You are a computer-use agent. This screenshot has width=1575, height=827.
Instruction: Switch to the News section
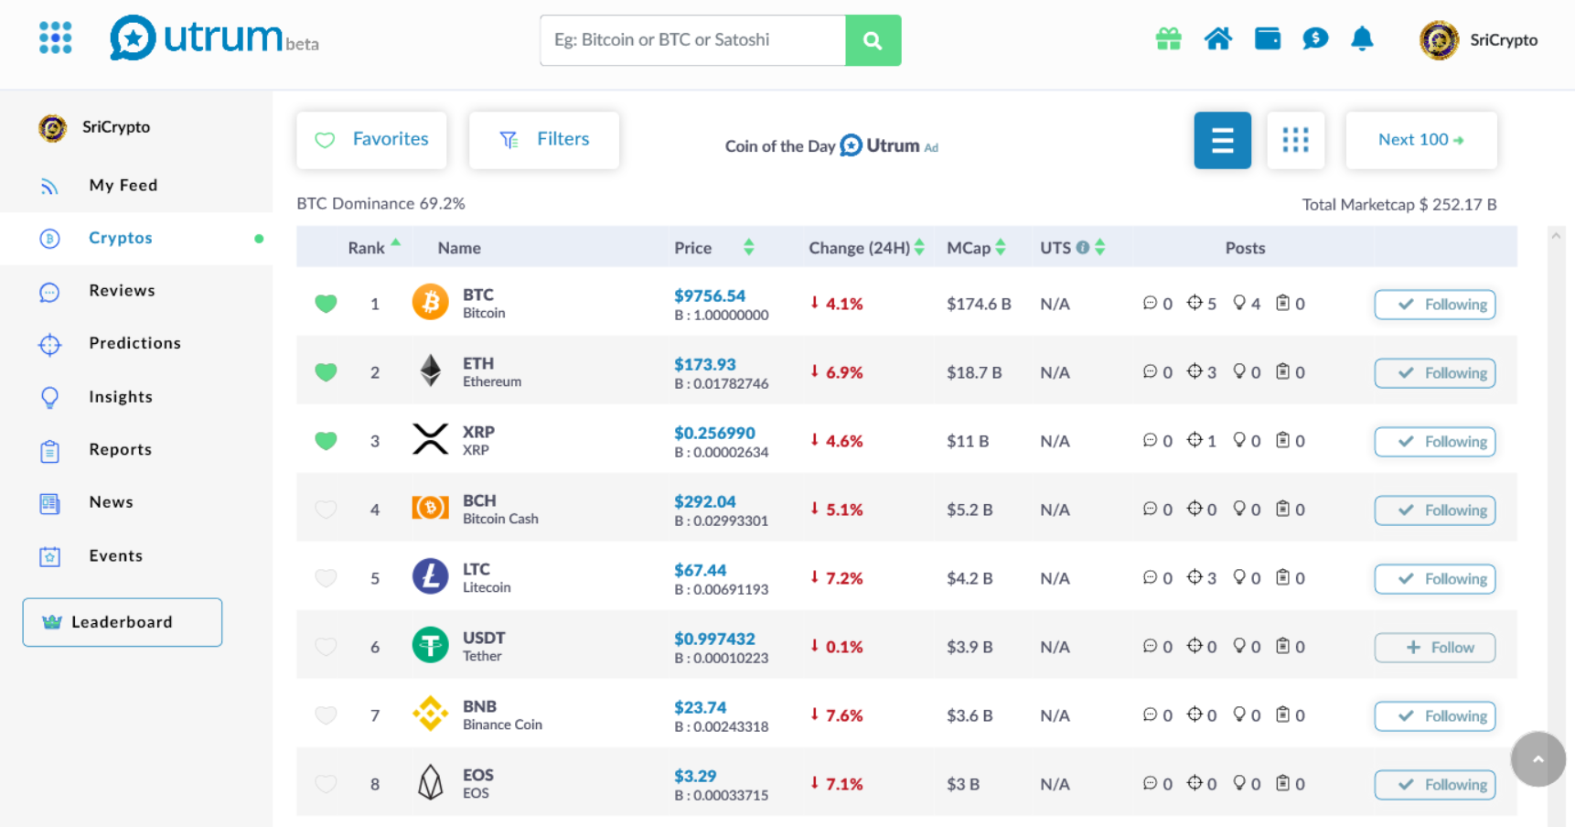tap(111, 502)
